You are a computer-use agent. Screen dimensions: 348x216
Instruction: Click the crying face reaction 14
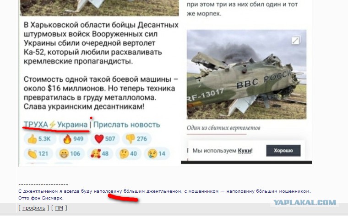157,153
